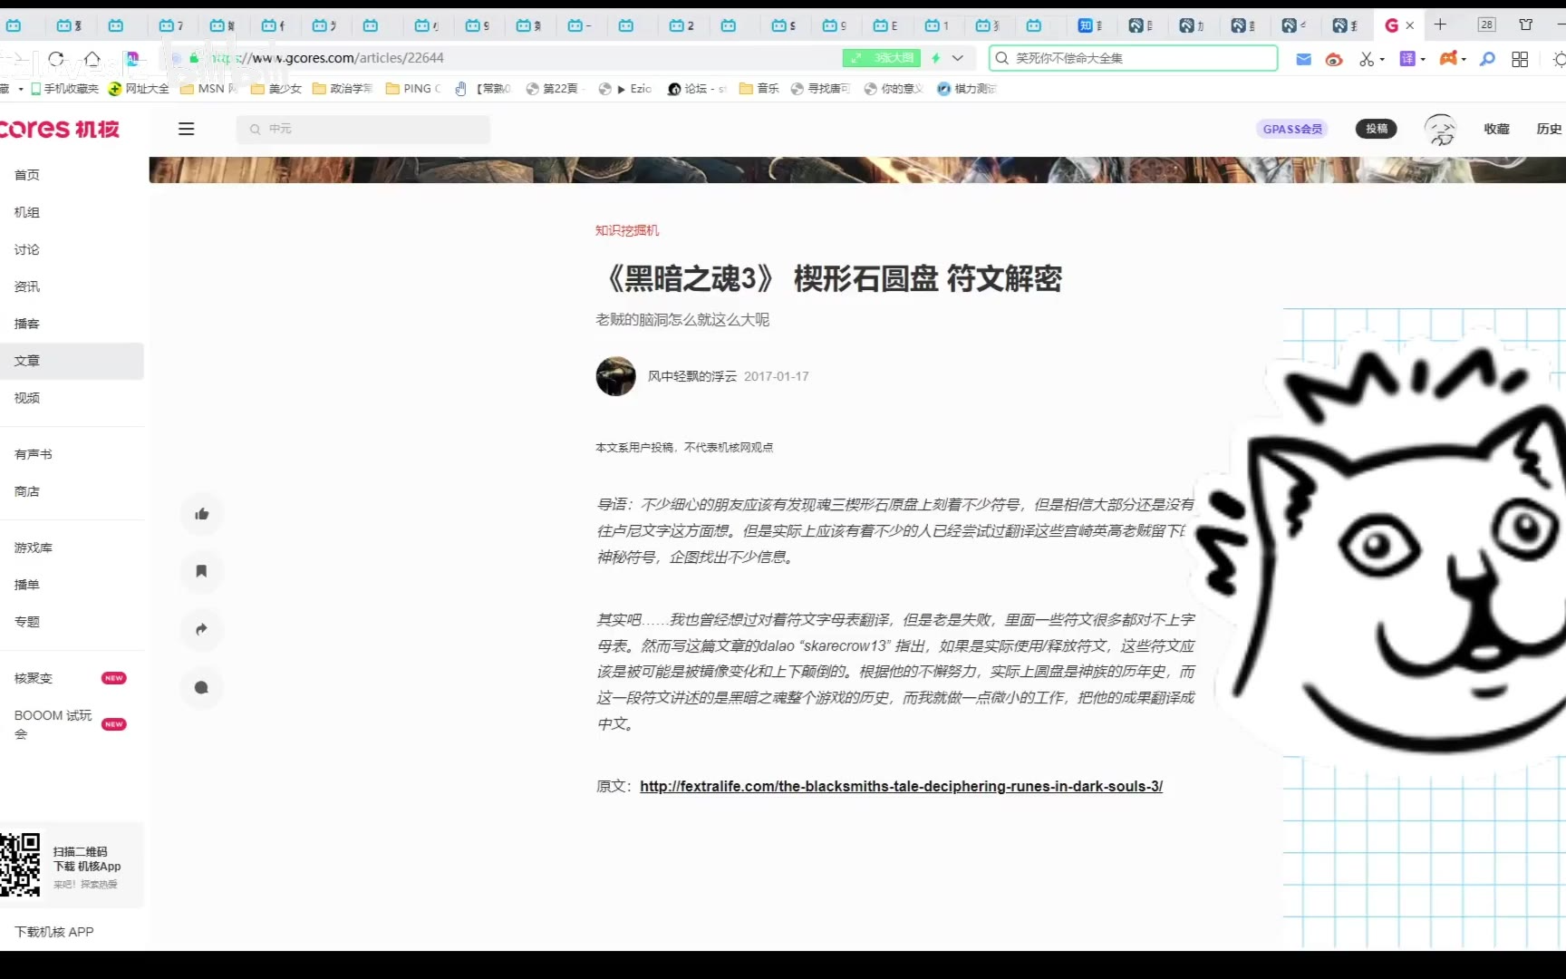Click the browser search box 笑死你不偿命大全集

pyautogui.click(x=1133, y=58)
